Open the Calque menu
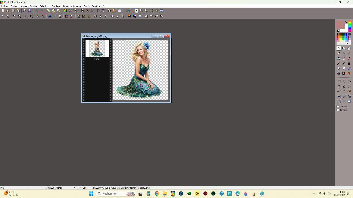 [33, 6]
